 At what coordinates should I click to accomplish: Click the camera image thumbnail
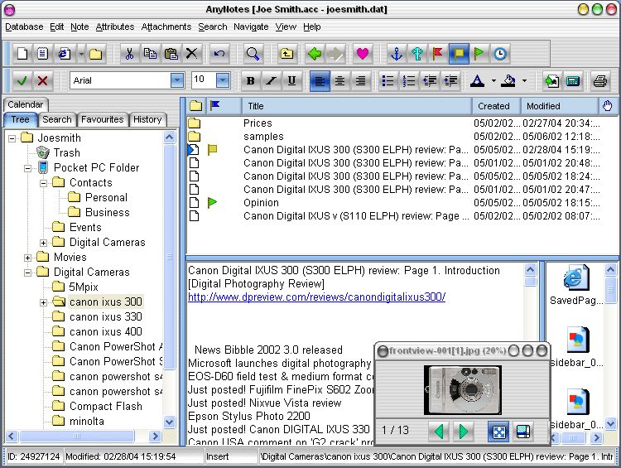point(463,390)
